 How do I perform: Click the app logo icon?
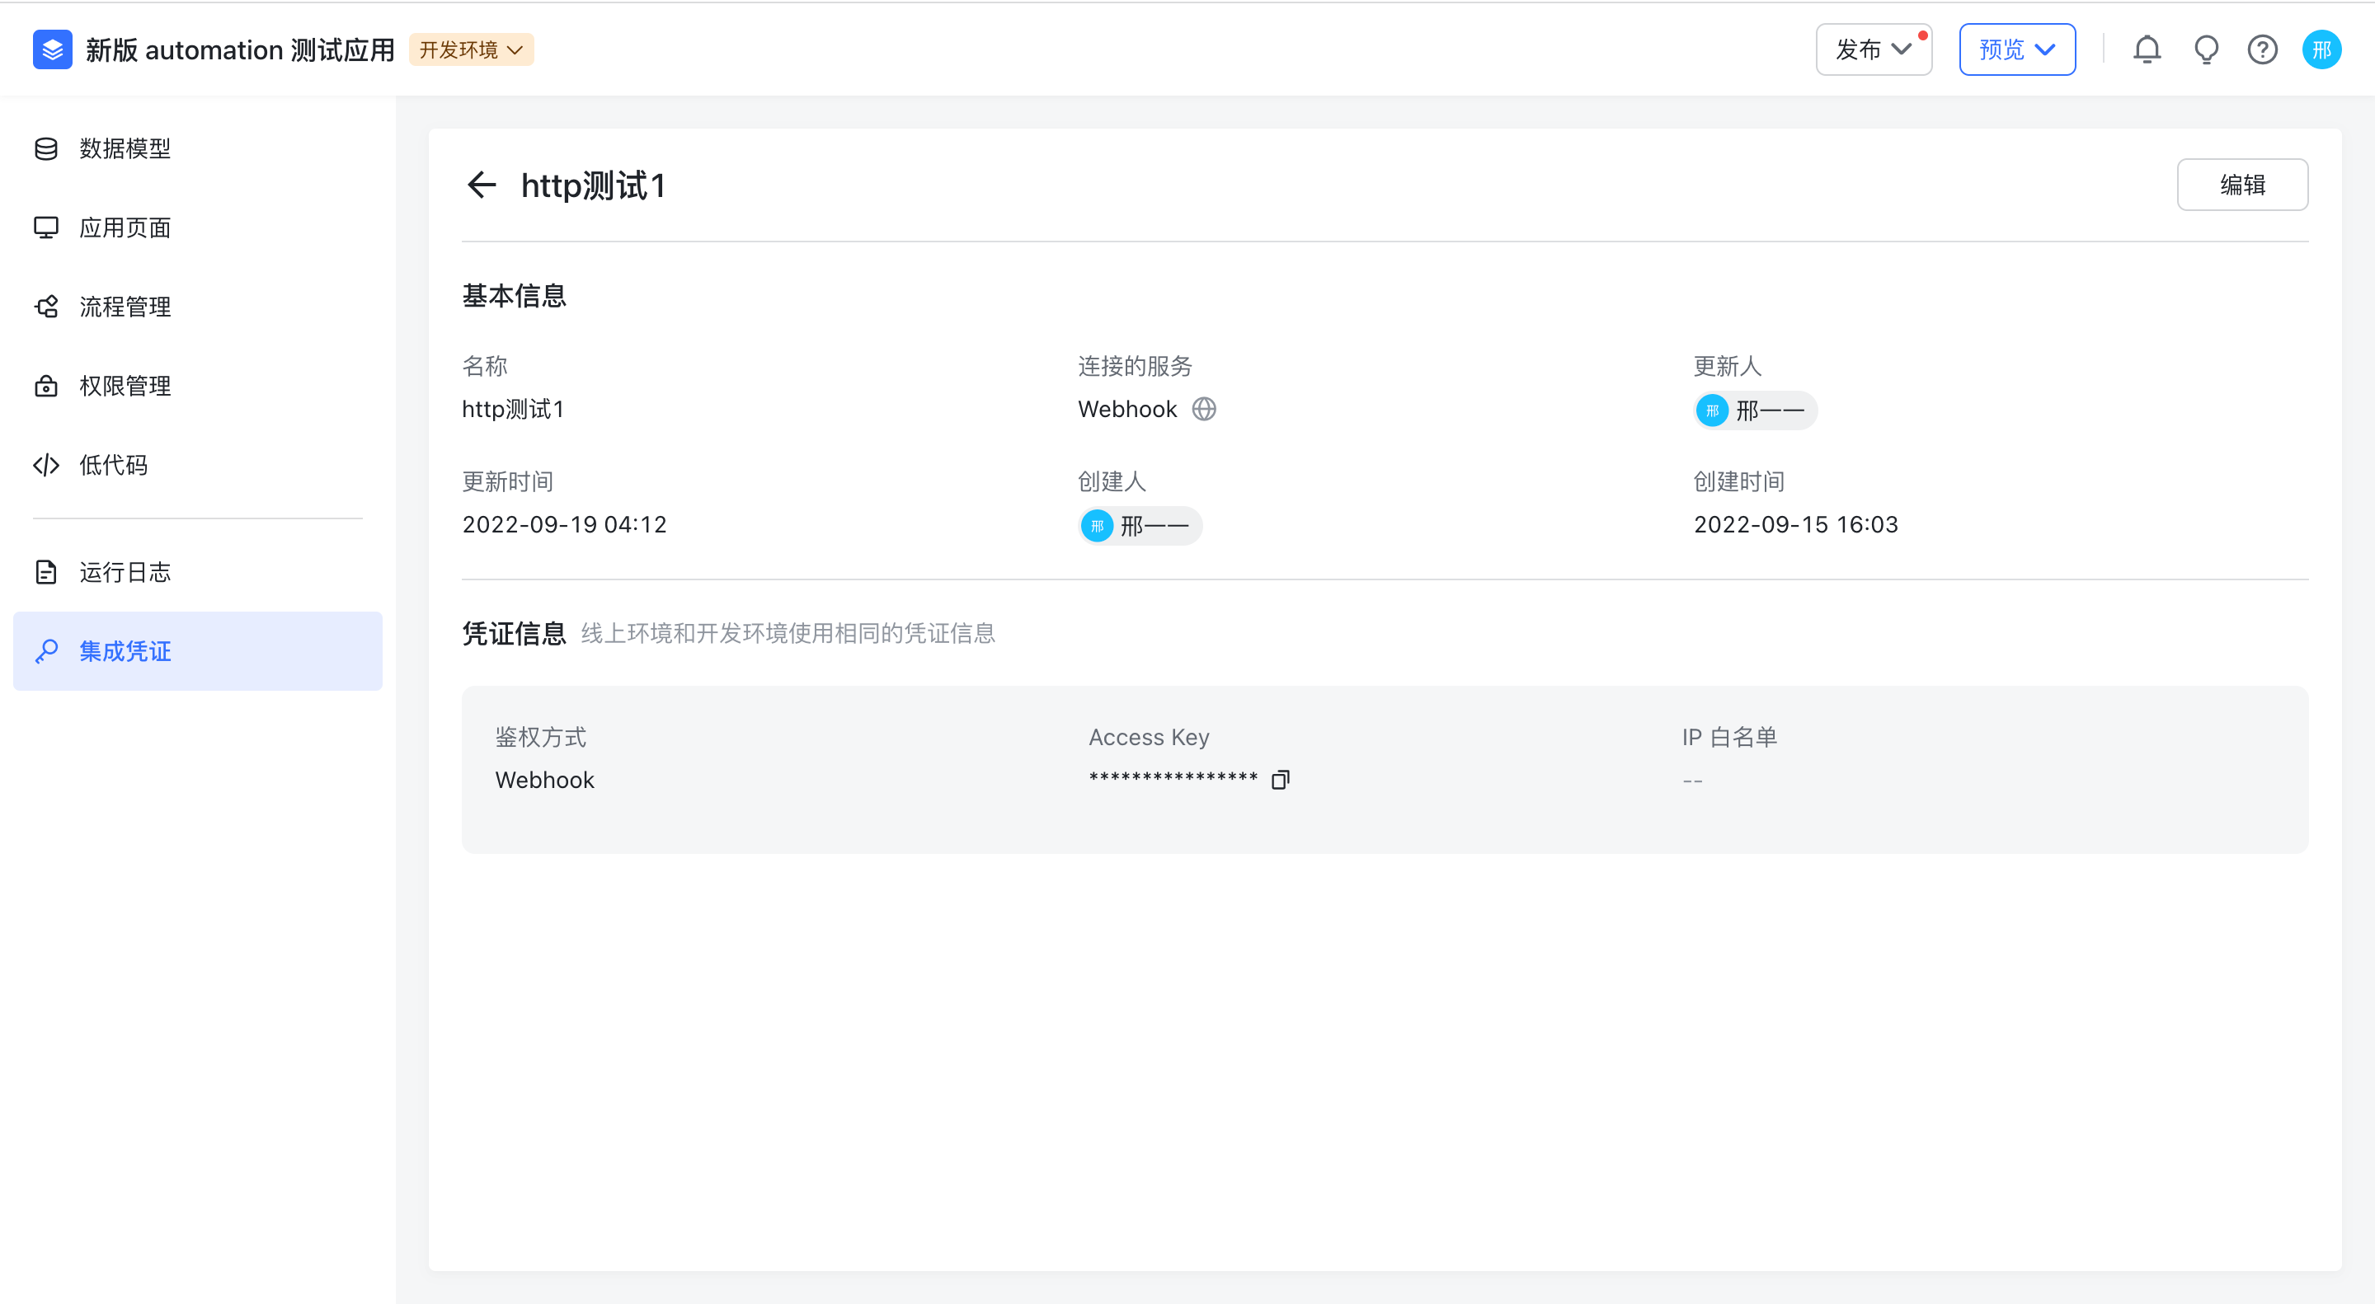tap(53, 49)
